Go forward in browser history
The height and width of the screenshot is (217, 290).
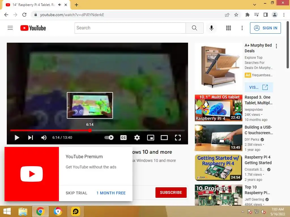pyautogui.click(x=15, y=15)
